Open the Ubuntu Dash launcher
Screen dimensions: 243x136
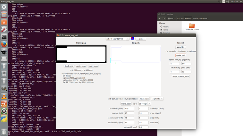[x=4, y=7]
